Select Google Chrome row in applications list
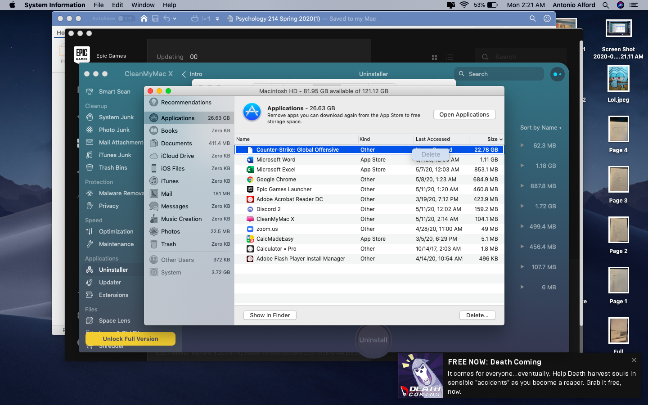Image resolution: width=648 pixels, height=405 pixels. pyautogui.click(x=369, y=180)
